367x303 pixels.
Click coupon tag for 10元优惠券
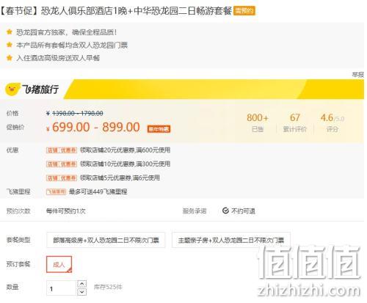coord(62,164)
